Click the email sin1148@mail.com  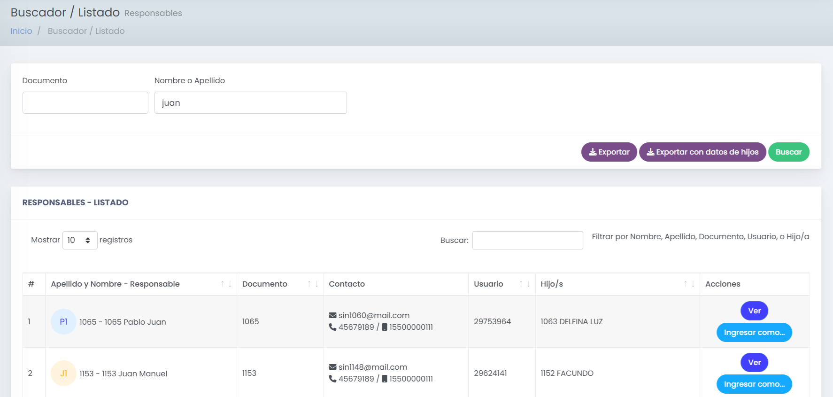pyautogui.click(x=373, y=367)
